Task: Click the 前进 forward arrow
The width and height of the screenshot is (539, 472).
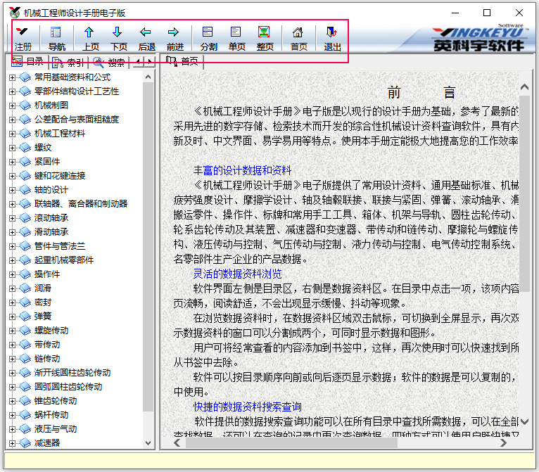Action: pyautogui.click(x=175, y=39)
